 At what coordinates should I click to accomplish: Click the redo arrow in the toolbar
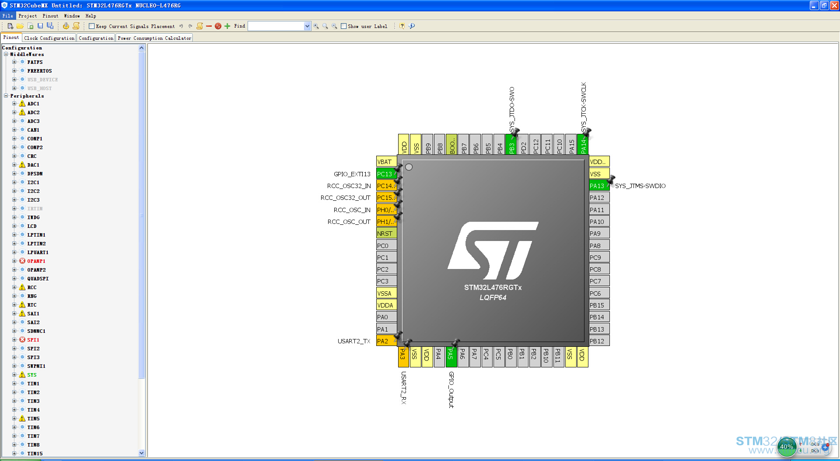(190, 26)
